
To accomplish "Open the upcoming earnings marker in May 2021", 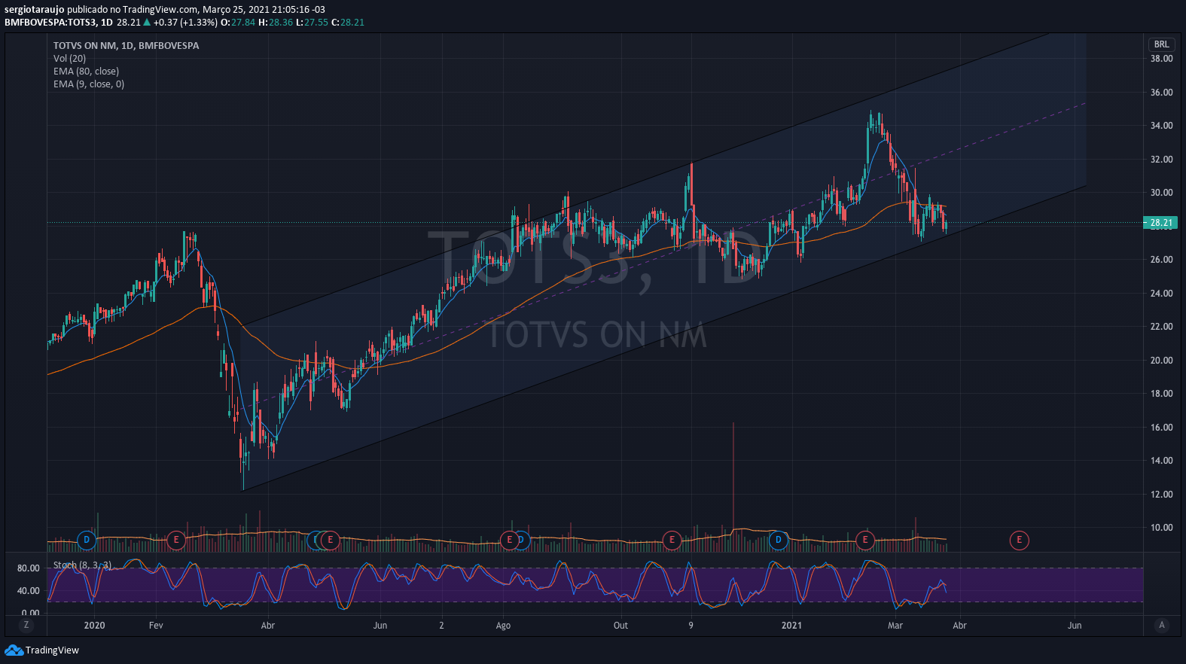I will (x=1019, y=540).
